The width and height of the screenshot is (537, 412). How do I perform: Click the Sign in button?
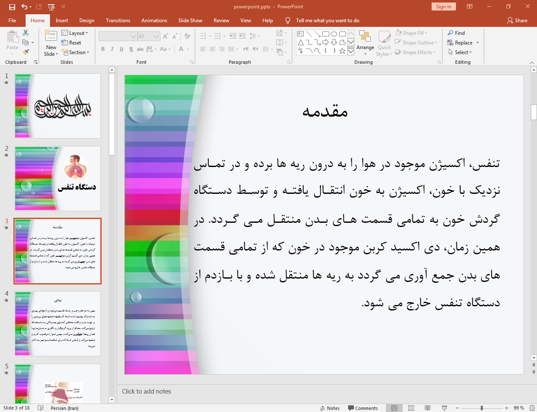[x=443, y=7]
